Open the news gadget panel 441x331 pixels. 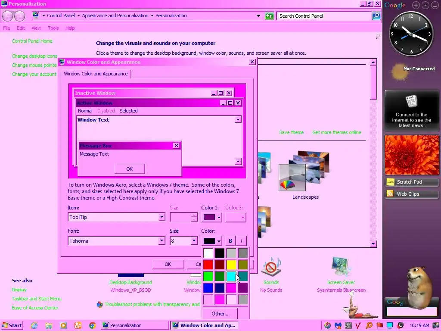411,111
